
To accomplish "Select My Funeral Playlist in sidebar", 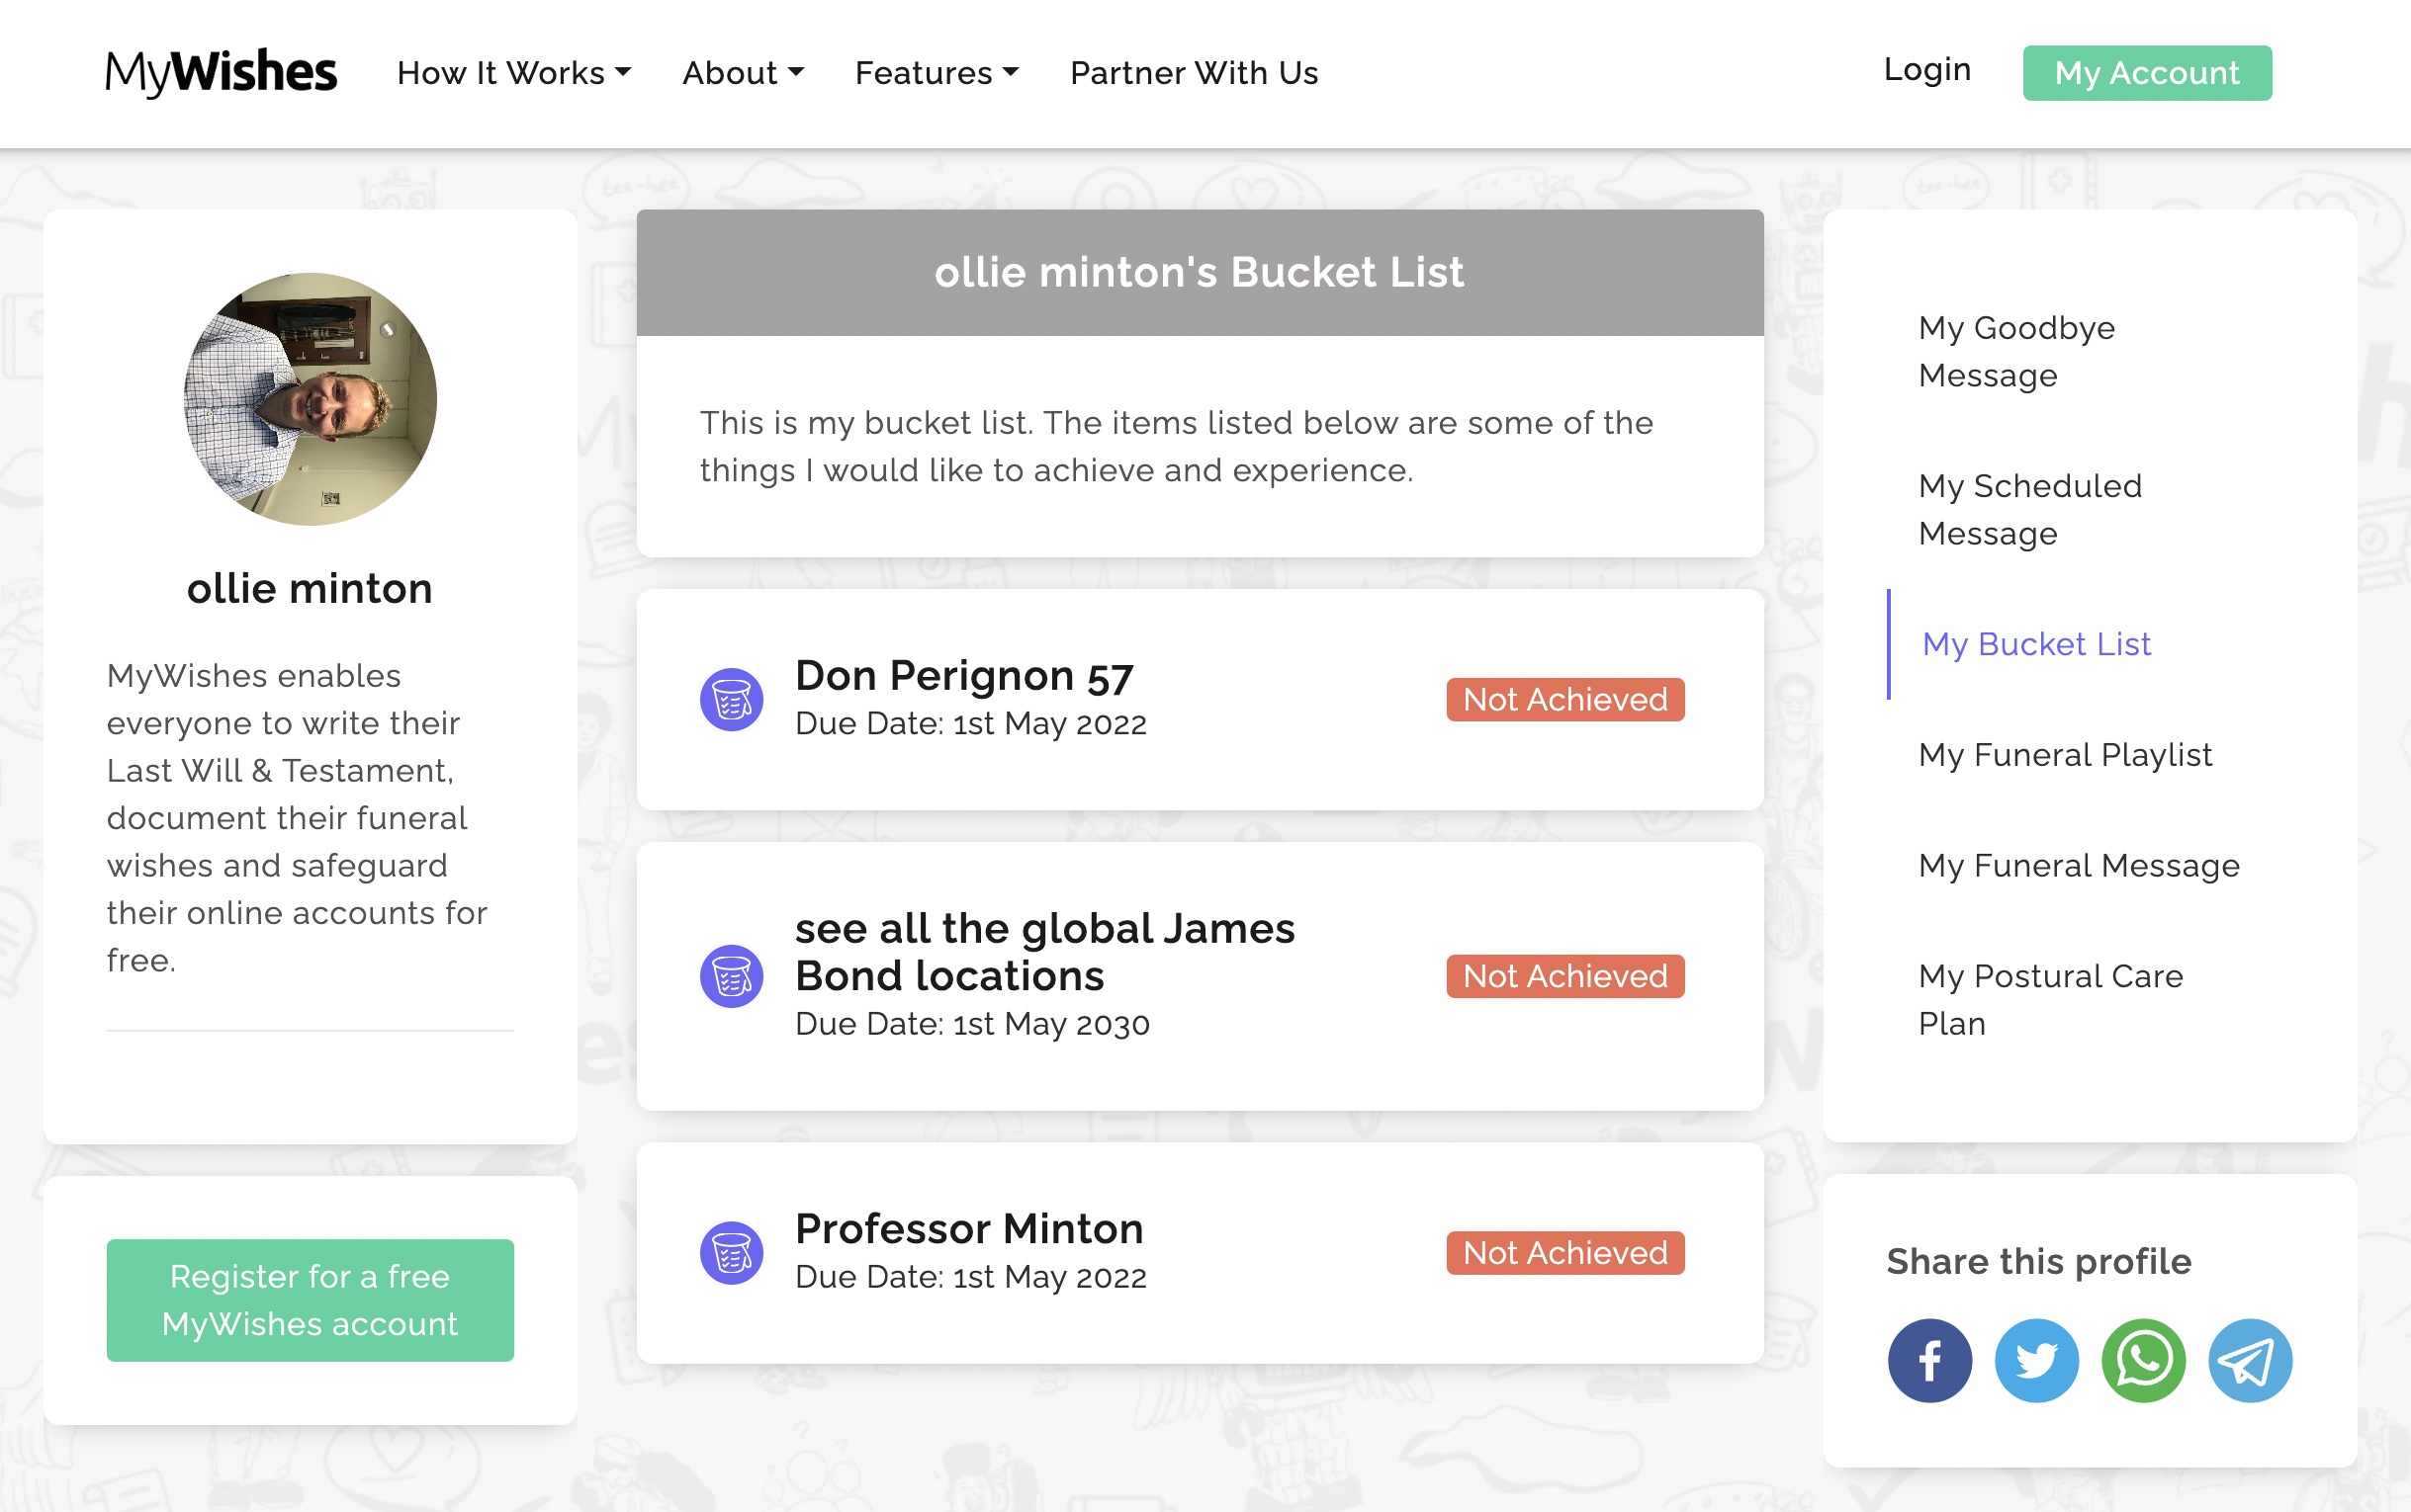I will pos(2065,755).
